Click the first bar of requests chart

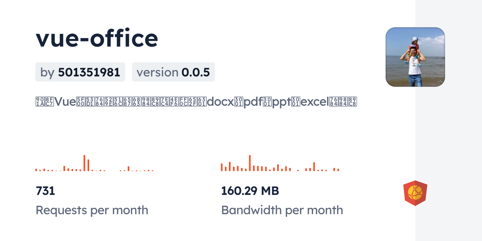pos(36,170)
